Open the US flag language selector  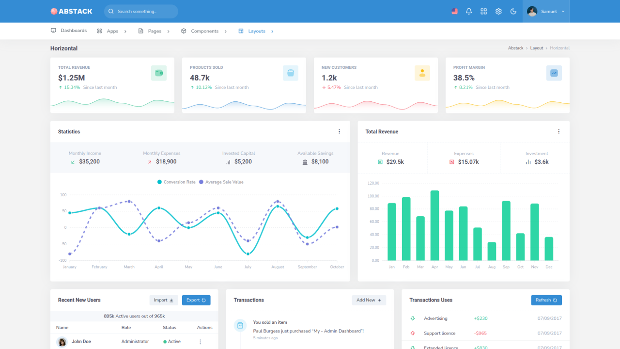tap(454, 11)
